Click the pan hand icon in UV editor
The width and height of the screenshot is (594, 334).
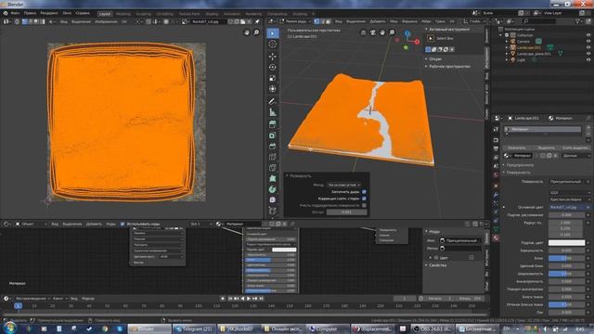coord(247,32)
